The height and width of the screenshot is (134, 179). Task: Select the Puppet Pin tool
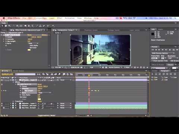pos(53,26)
